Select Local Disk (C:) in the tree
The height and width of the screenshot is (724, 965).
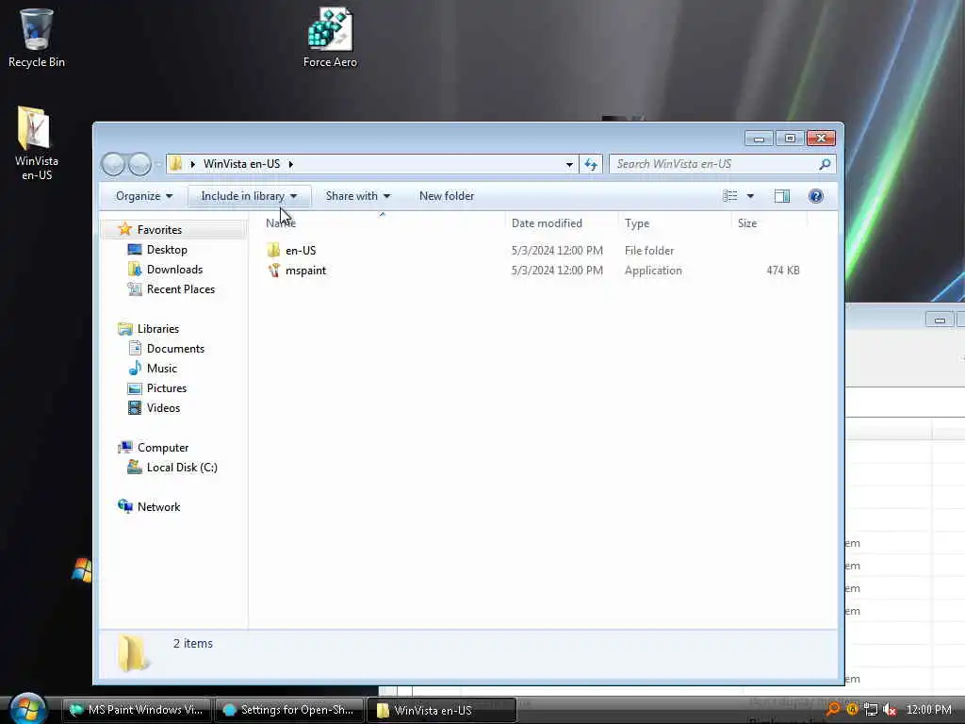(x=182, y=468)
